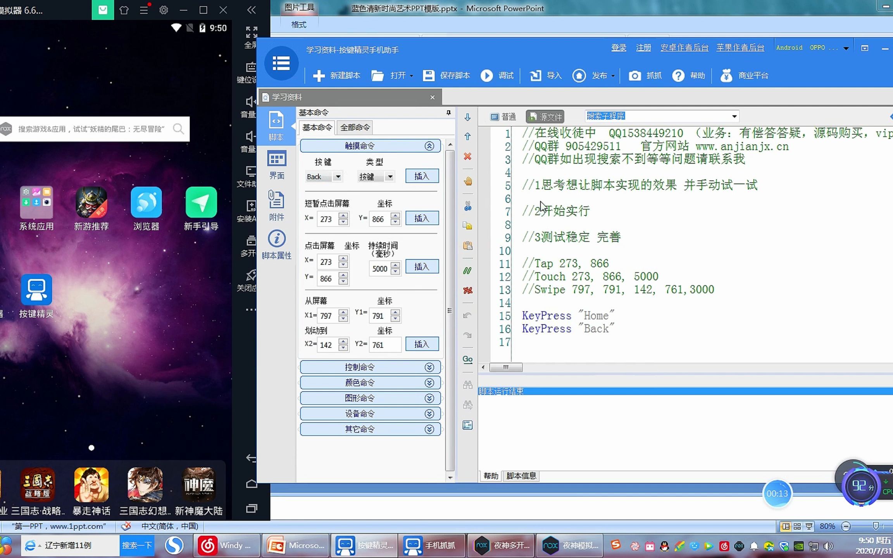This screenshot has height=558, width=893.
Task: Click the Go button in editor side toolbar
Action: click(x=468, y=359)
